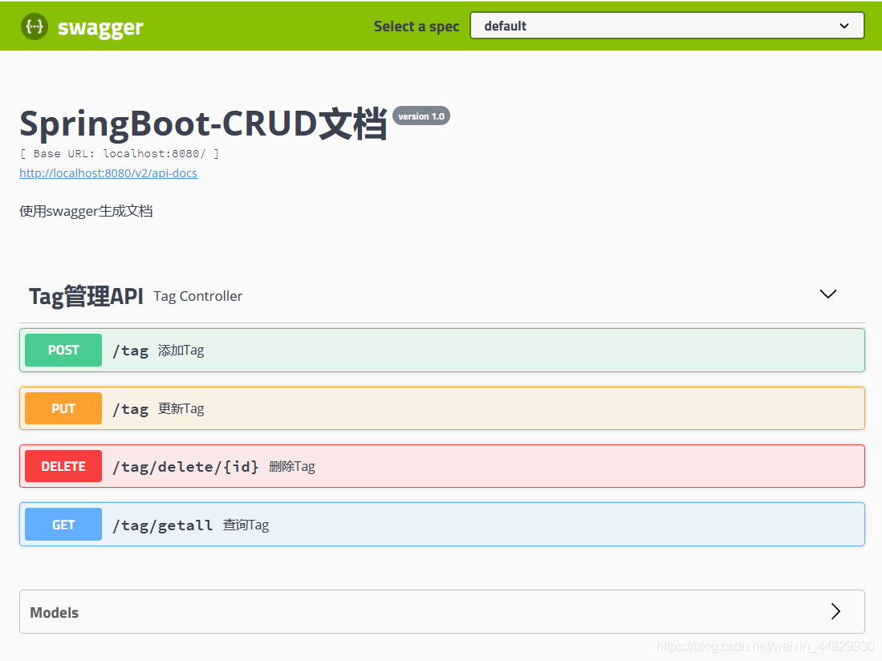Click the PUT method button
This screenshot has width=882, height=661.
[x=63, y=408]
